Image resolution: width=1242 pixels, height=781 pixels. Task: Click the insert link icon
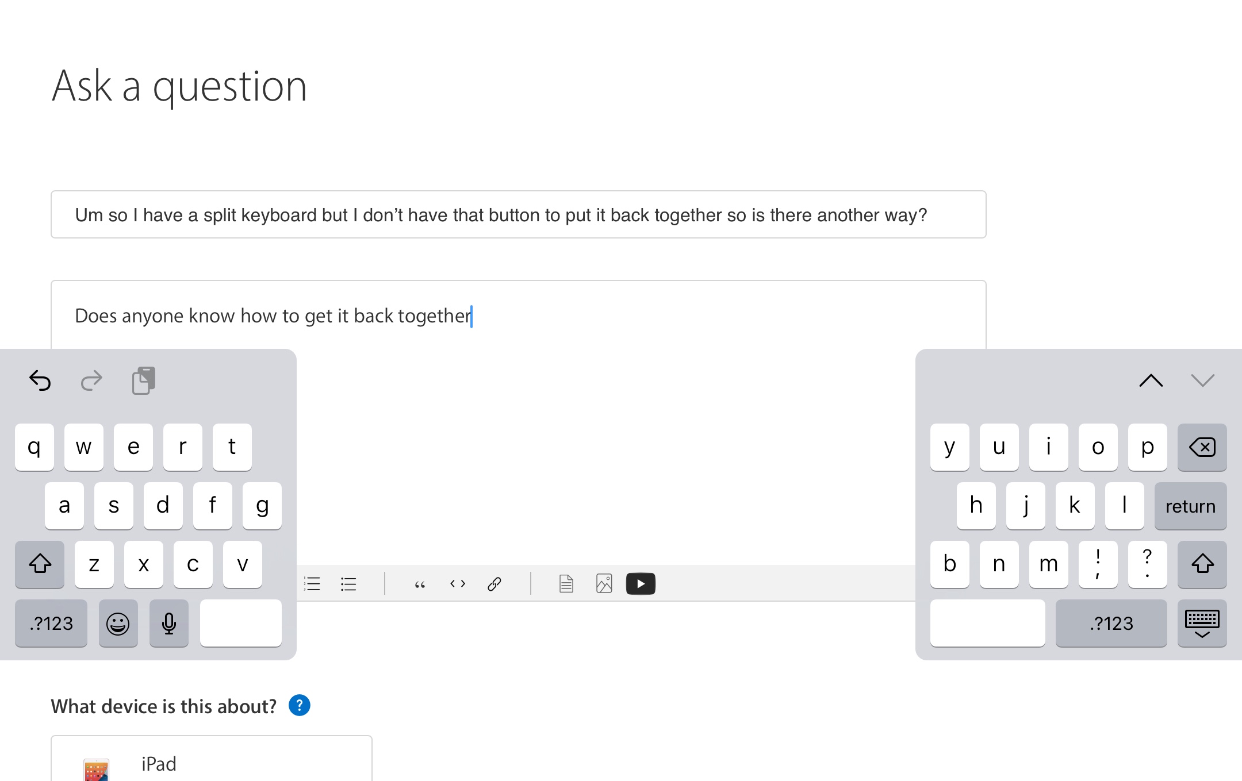(x=494, y=584)
